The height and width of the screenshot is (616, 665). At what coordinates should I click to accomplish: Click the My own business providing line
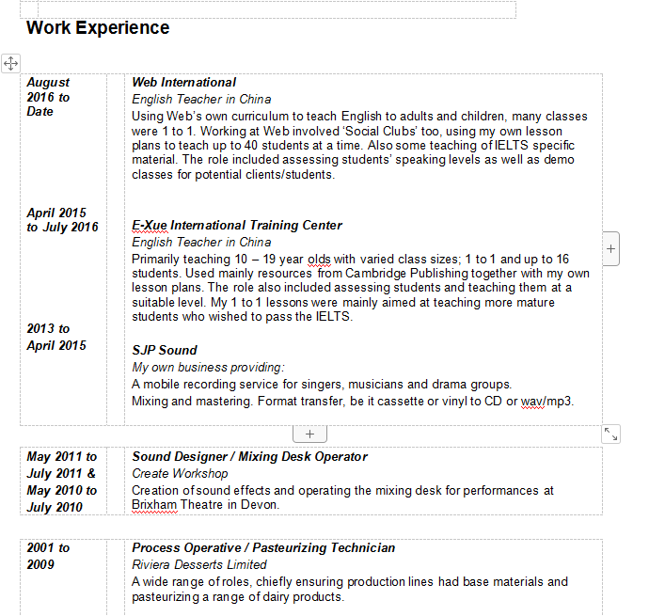click(x=208, y=368)
